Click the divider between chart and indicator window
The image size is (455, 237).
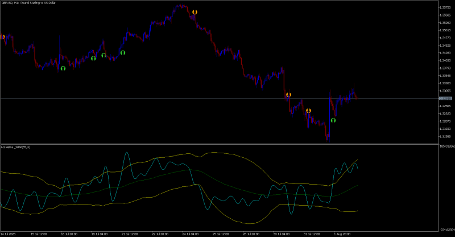click(220, 144)
